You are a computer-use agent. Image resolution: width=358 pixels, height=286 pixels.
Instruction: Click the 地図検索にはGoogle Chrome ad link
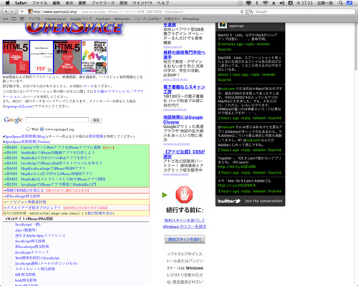pos(183,119)
